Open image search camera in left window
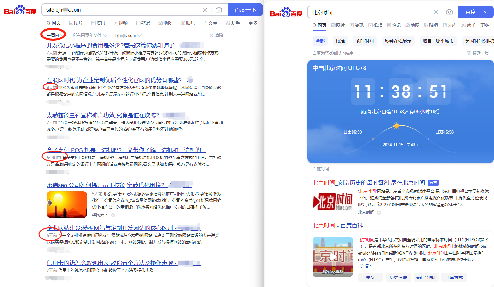The height and width of the screenshot is (287, 494). pyautogui.click(x=219, y=10)
